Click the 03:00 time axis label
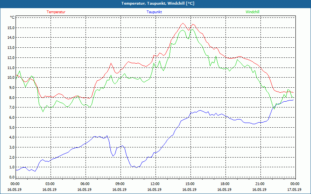The image size is (311, 194). click(x=51, y=184)
